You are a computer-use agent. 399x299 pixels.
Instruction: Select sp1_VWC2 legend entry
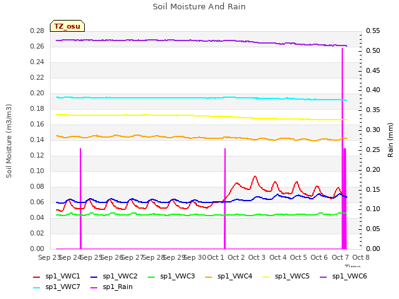pyautogui.click(x=113, y=276)
